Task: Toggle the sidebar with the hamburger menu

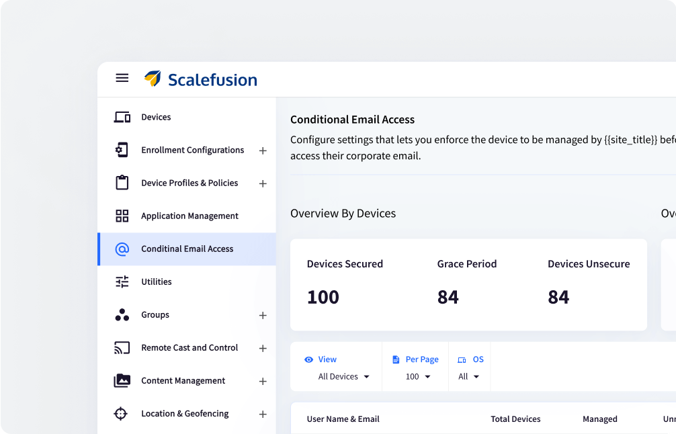Action: [x=122, y=78]
